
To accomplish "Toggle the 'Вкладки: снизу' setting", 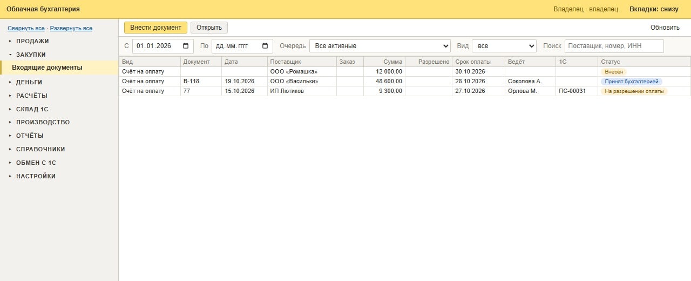I will [654, 9].
